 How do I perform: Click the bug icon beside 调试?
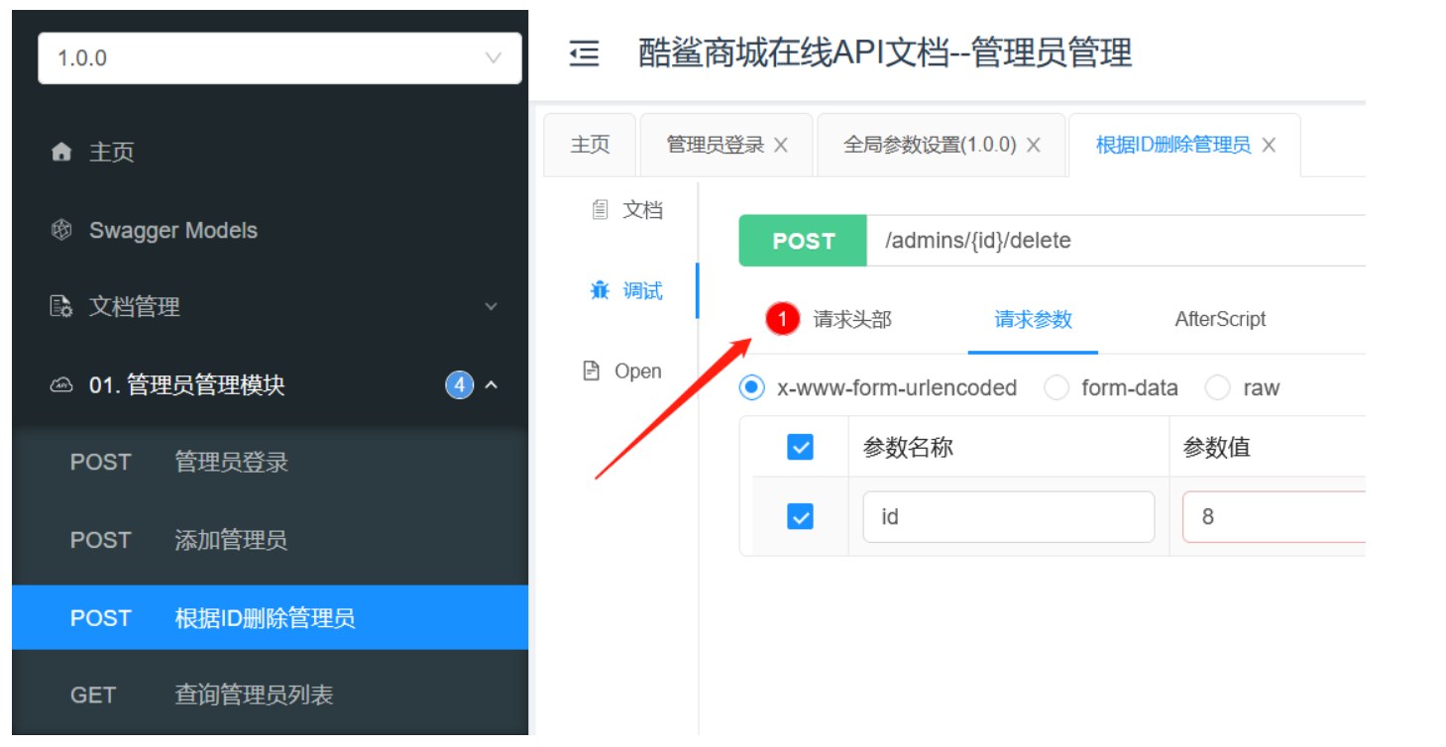coord(600,290)
